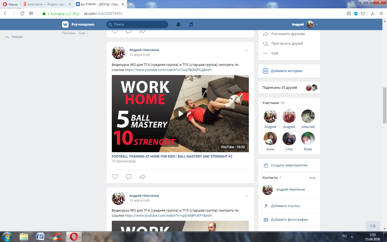This screenshot has width=387, height=242.
Task: Open Opera snapshot camera icon
Action: coord(349,13)
